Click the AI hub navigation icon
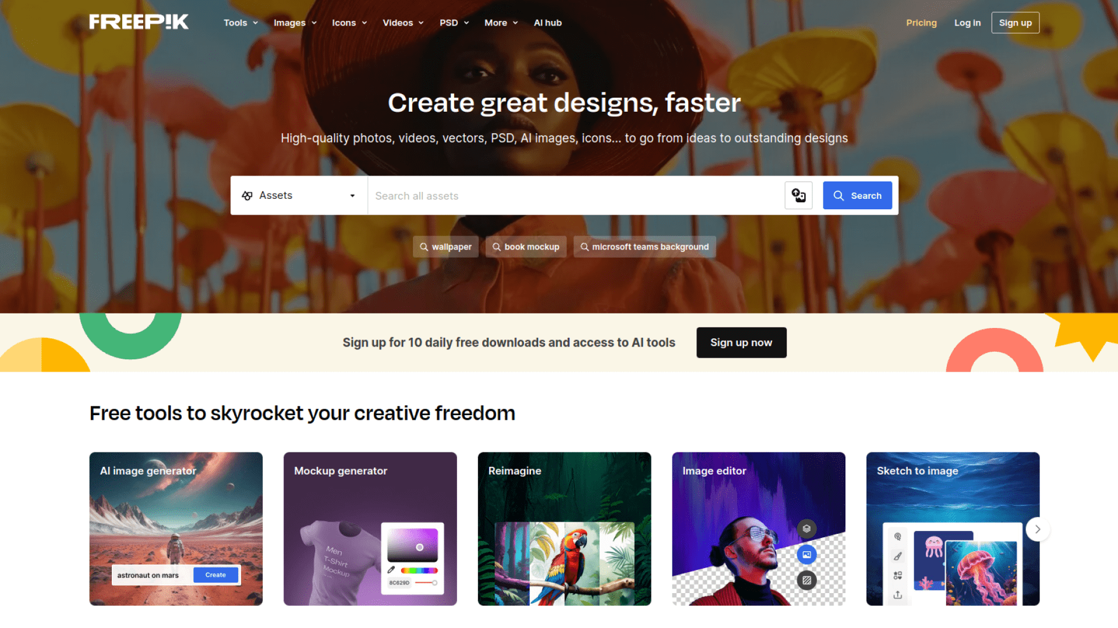Screen dimensions: 1118x628 (x=549, y=22)
